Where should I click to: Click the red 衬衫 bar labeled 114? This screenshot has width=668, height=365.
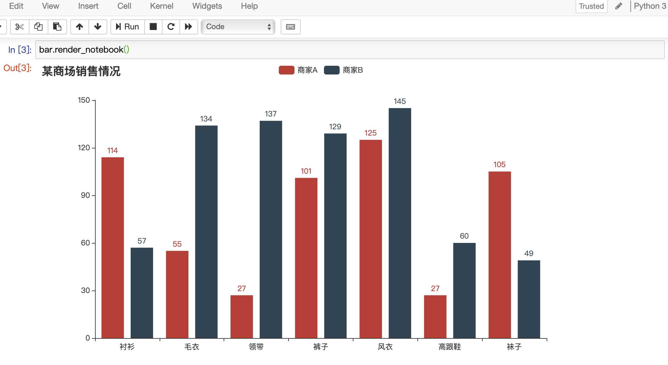[113, 248]
